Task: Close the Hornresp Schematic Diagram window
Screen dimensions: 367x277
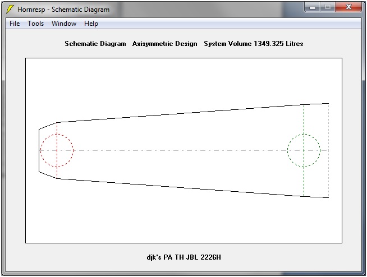Action: 348,7
